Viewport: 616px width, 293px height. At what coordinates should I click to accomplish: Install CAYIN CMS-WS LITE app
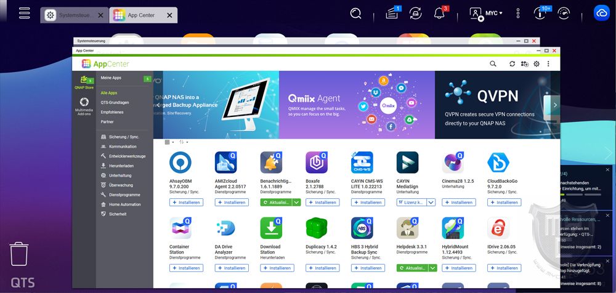point(368,203)
